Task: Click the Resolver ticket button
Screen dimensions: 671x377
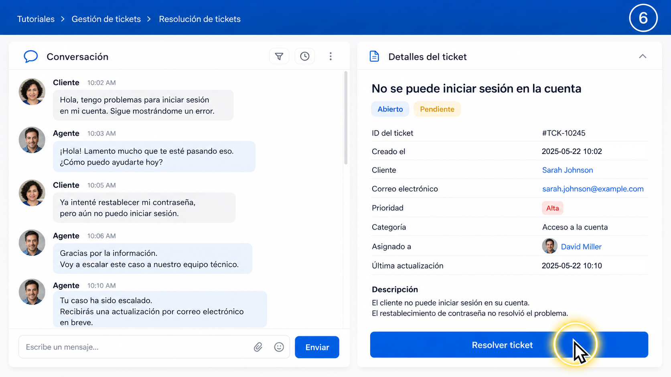Action: 509,345
